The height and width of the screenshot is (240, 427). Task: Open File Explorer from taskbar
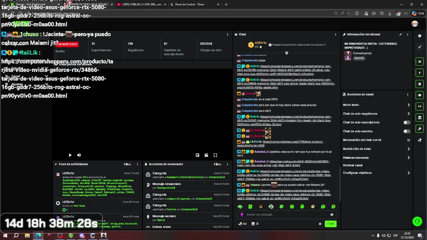27,236
